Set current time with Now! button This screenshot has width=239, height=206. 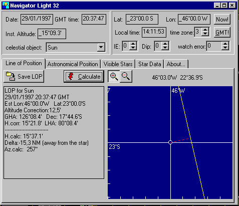(x=222, y=20)
